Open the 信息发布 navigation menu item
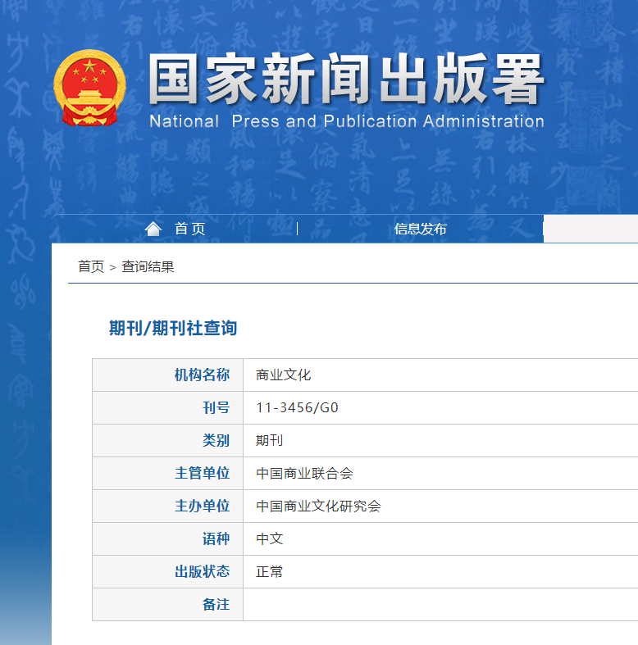This screenshot has width=638, height=645. coord(420,229)
